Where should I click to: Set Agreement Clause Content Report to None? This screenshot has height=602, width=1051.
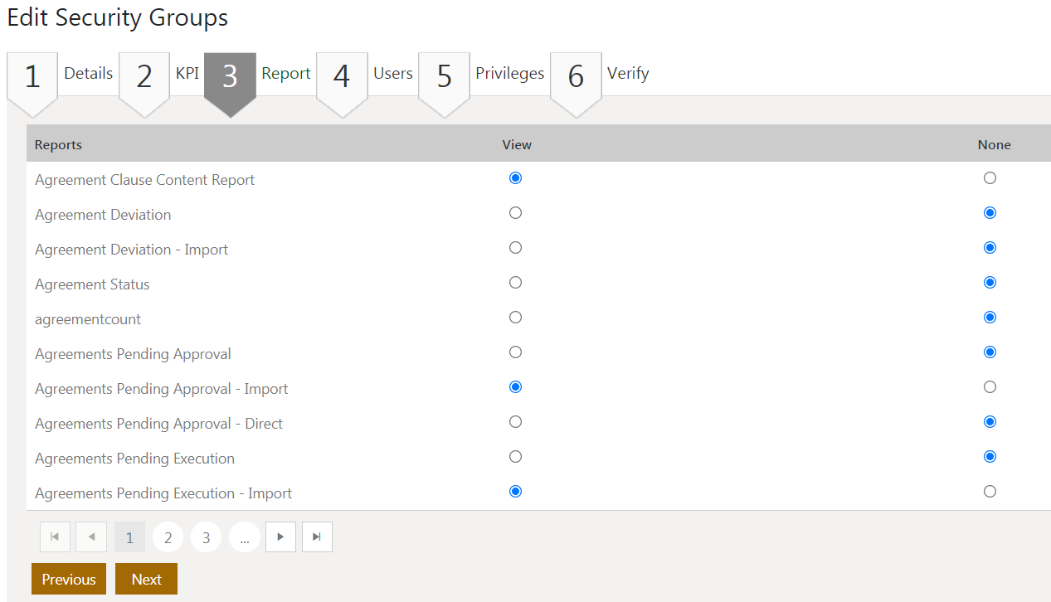click(x=990, y=178)
